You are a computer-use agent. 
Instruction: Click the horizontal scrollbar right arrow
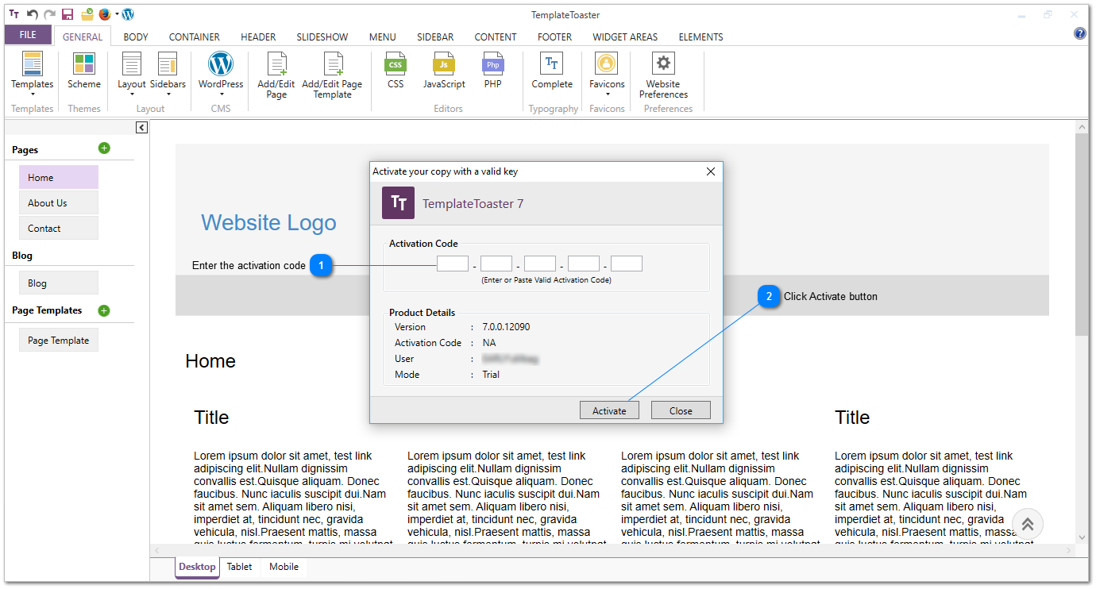(x=1068, y=550)
